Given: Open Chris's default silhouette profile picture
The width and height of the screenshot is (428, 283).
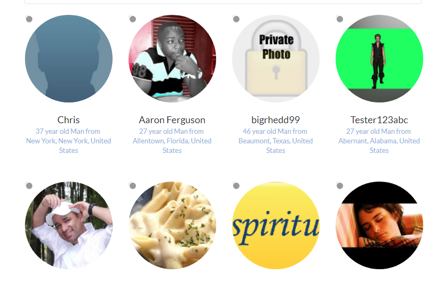Looking at the screenshot, I should tap(69, 59).
